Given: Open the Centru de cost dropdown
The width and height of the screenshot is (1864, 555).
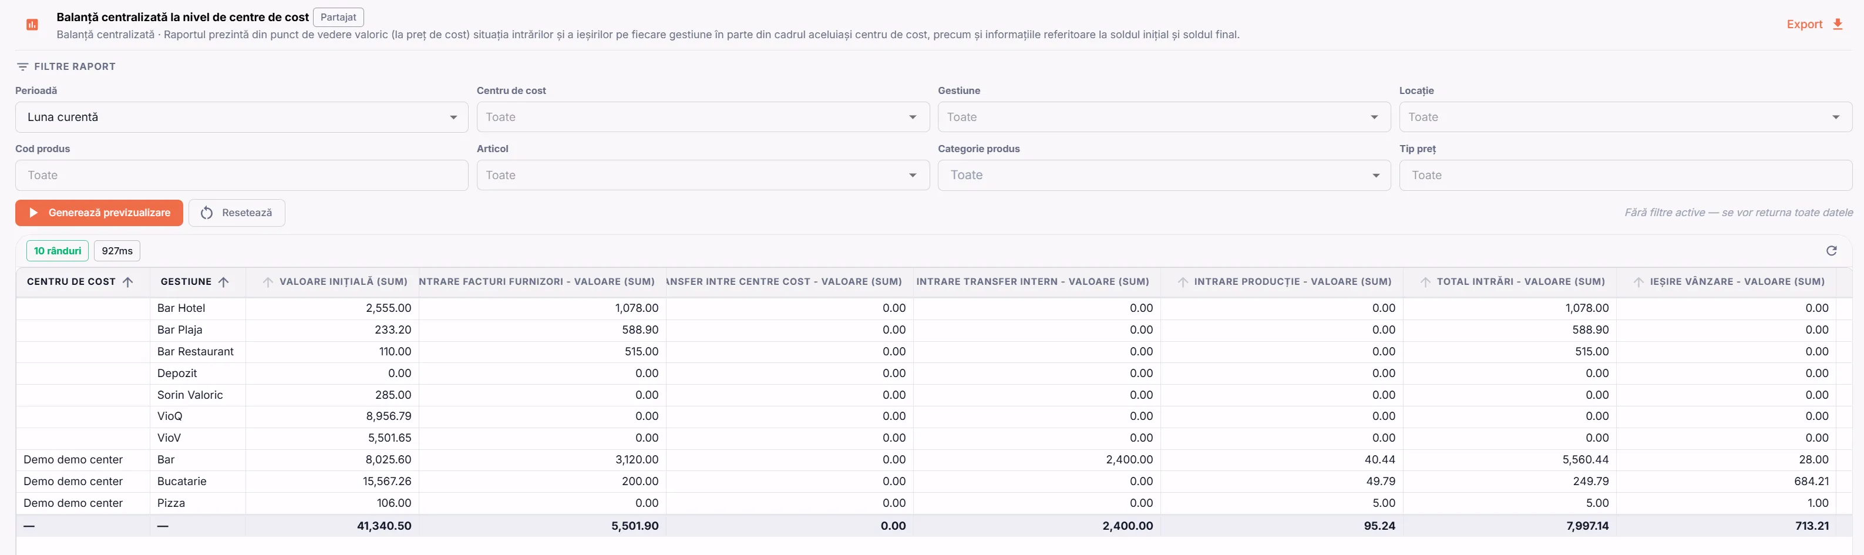Looking at the screenshot, I should [702, 117].
